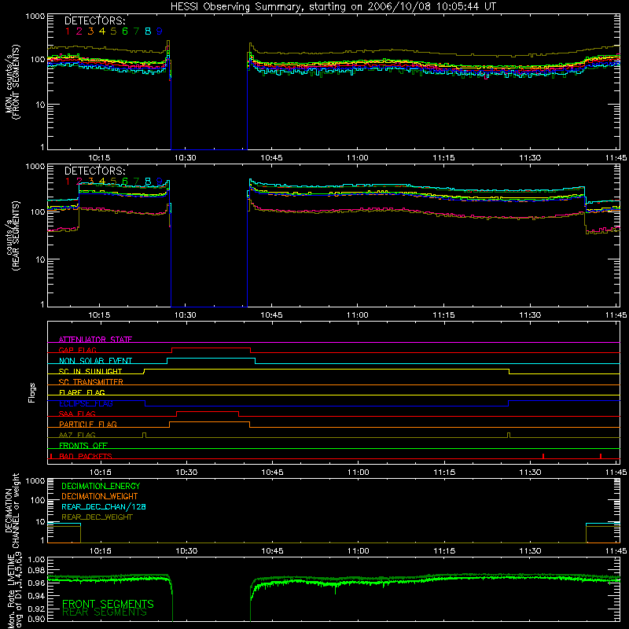
Task: Click the DECIMATION_WEIGHT legend entry
Action: pos(100,497)
